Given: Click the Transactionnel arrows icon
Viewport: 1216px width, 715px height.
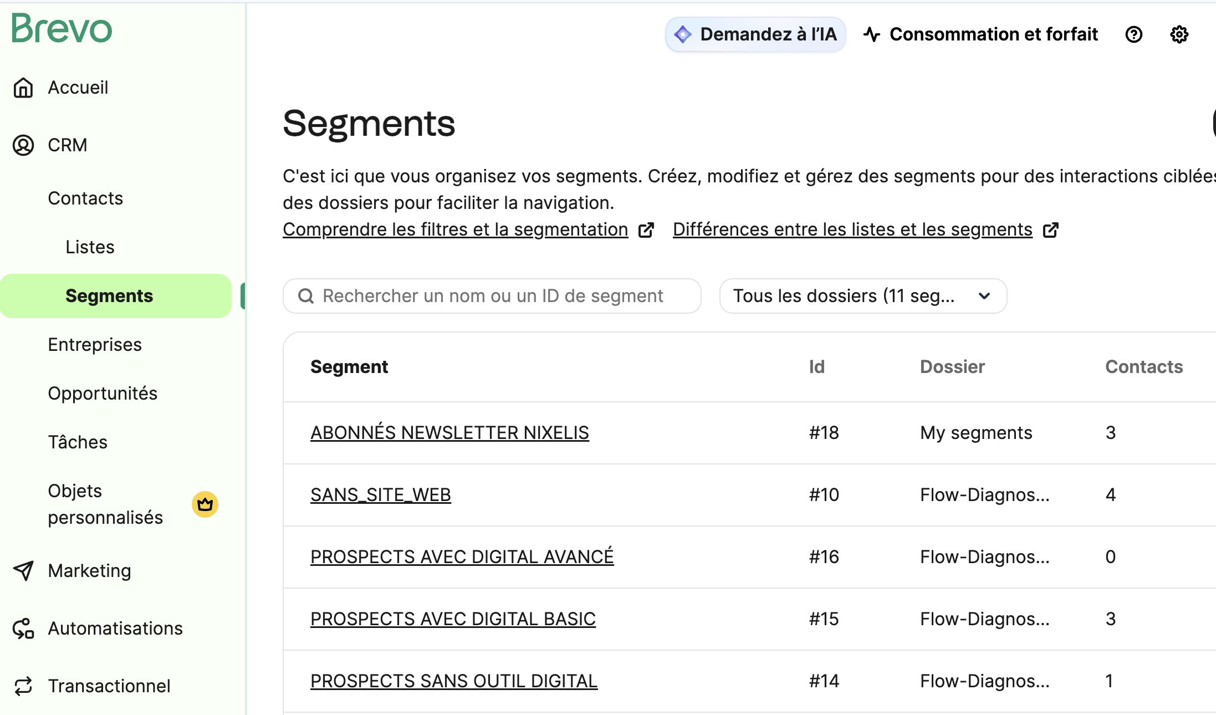Looking at the screenshot, I should 23,686.
